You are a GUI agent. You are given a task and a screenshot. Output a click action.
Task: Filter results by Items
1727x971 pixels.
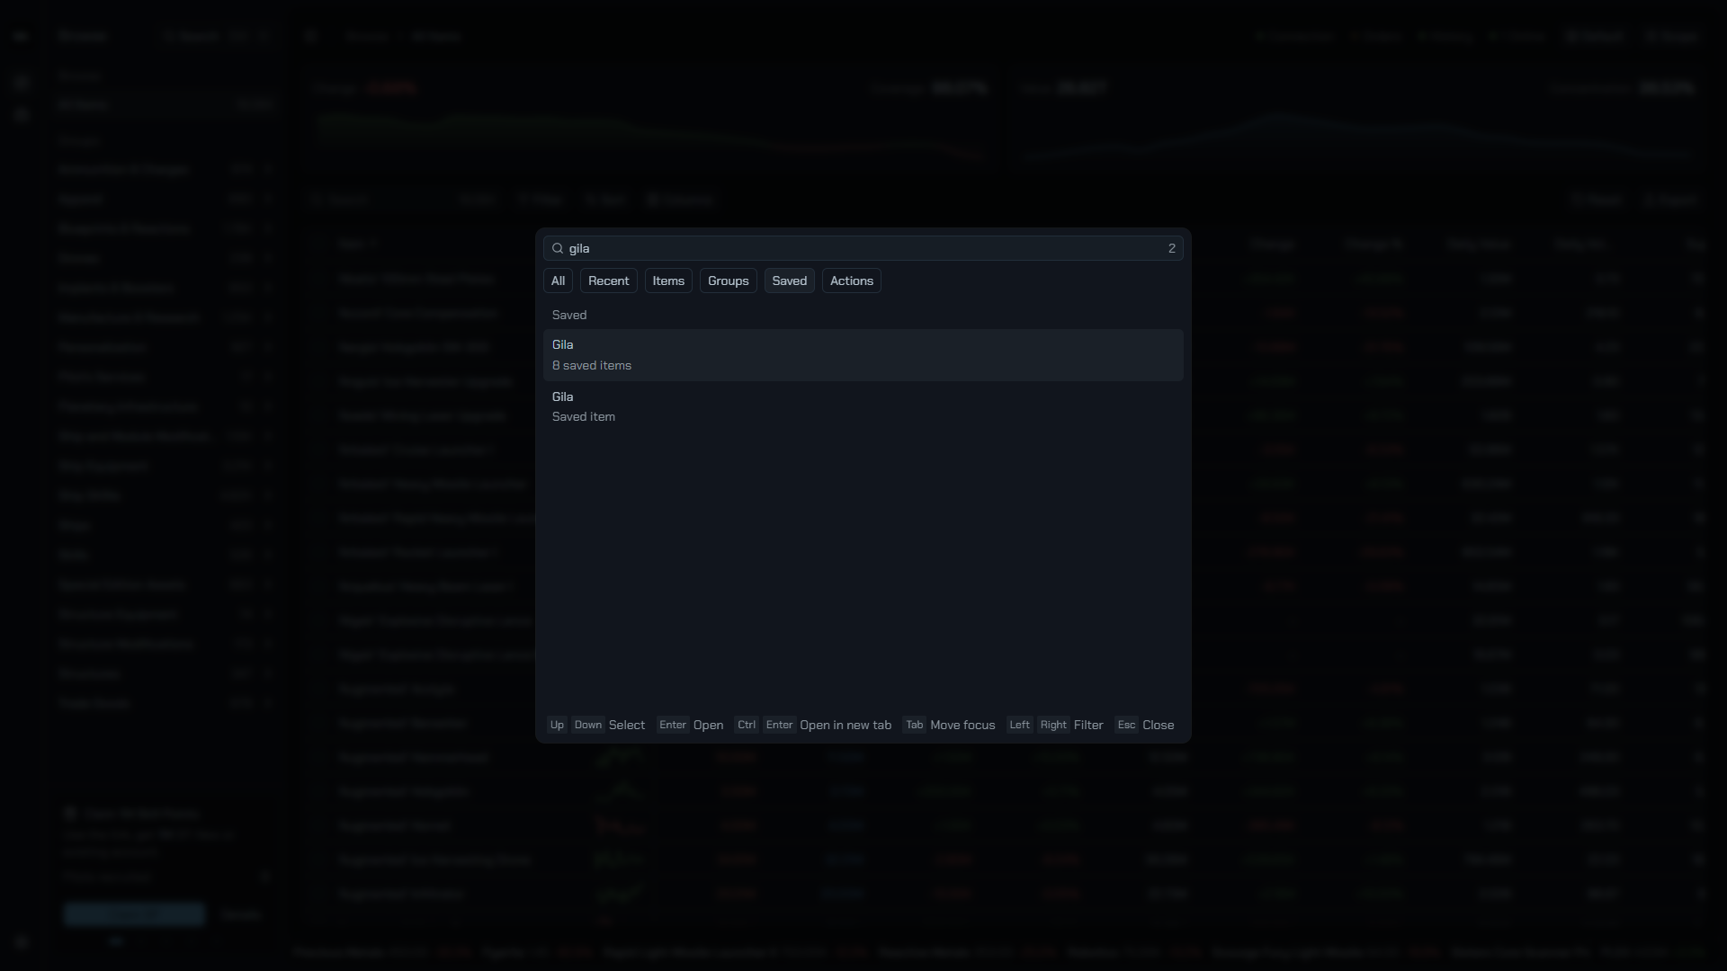668,281
